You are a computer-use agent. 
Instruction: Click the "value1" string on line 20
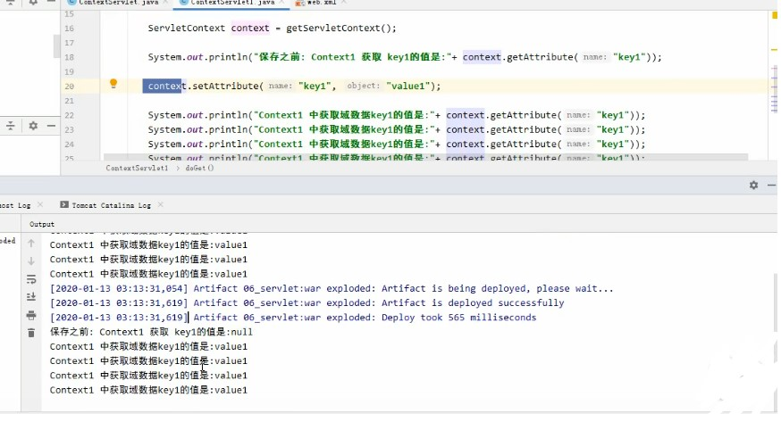point(408,86)
